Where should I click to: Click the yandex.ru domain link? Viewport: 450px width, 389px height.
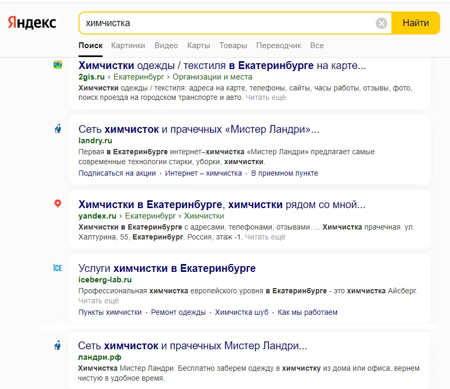coord(97,216)
